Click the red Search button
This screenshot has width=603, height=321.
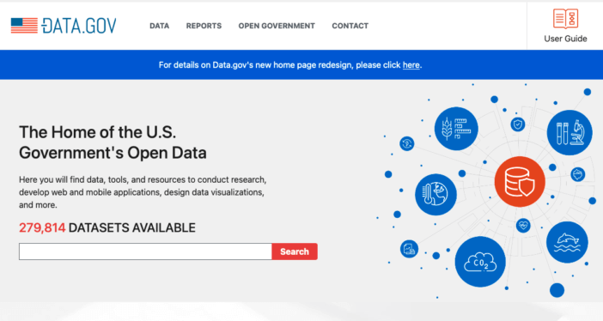(x=295, y=251)
